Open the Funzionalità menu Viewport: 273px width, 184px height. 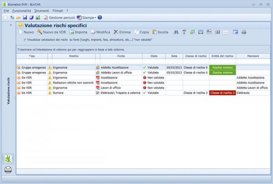[21, 10]
